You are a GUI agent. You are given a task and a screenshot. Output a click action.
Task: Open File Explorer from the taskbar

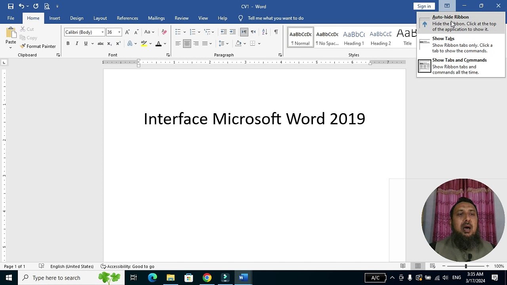tap(171, 278)
